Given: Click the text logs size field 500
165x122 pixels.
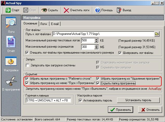Looking at the screenshot, I should (88, 40).
